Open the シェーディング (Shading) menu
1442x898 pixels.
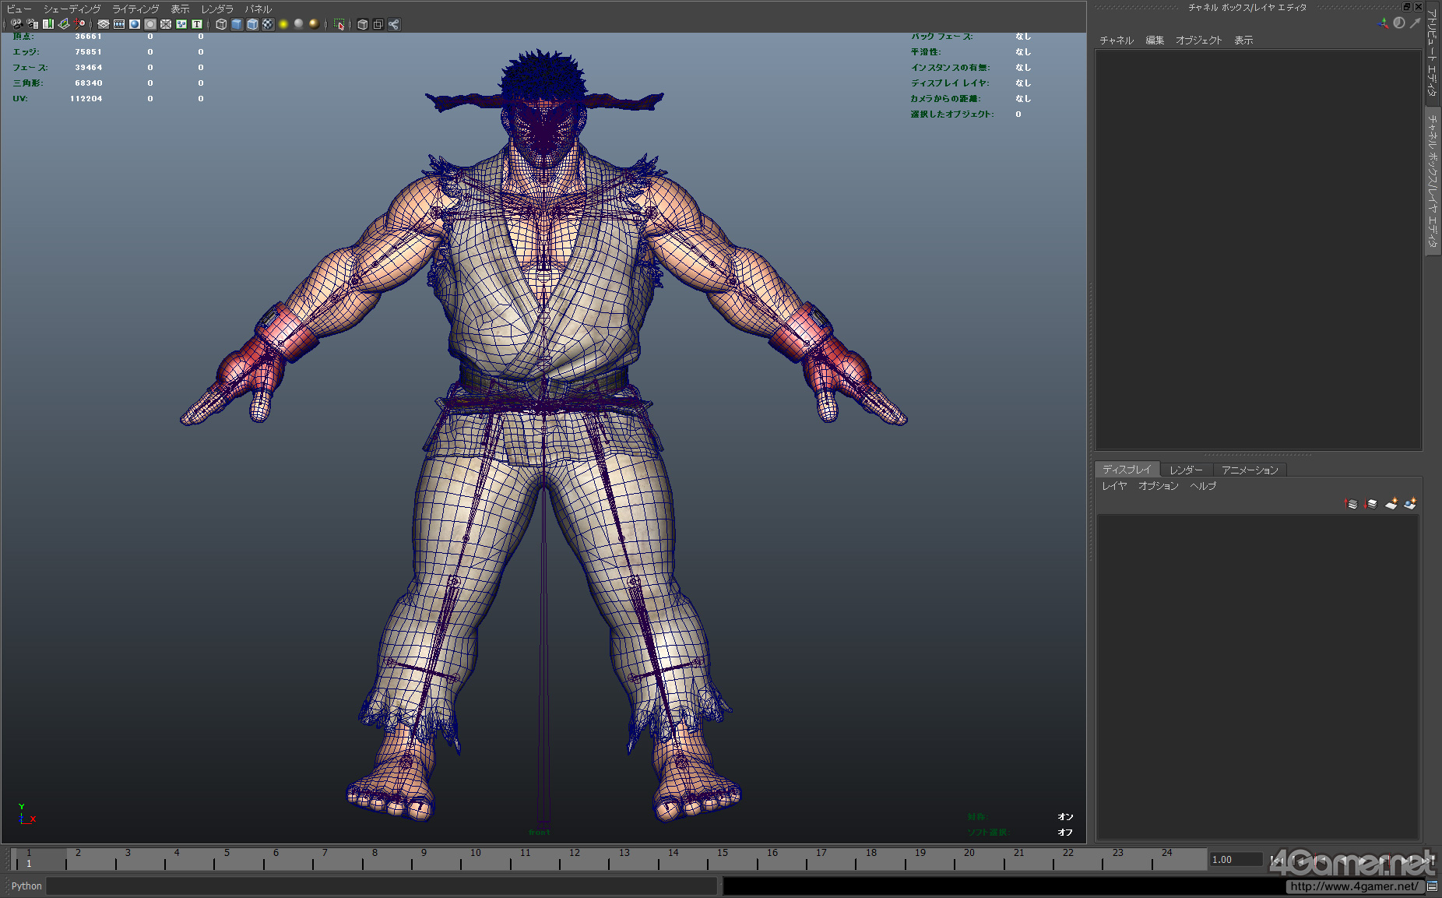(72, 9)
